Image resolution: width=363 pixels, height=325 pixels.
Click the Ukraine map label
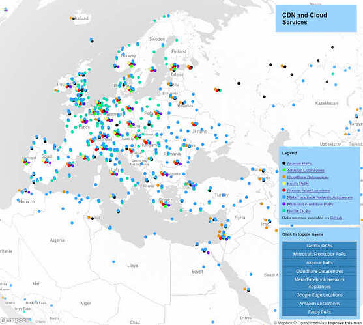199,132
